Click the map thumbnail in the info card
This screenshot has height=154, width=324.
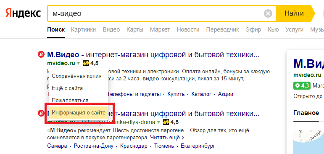[309, 142]
